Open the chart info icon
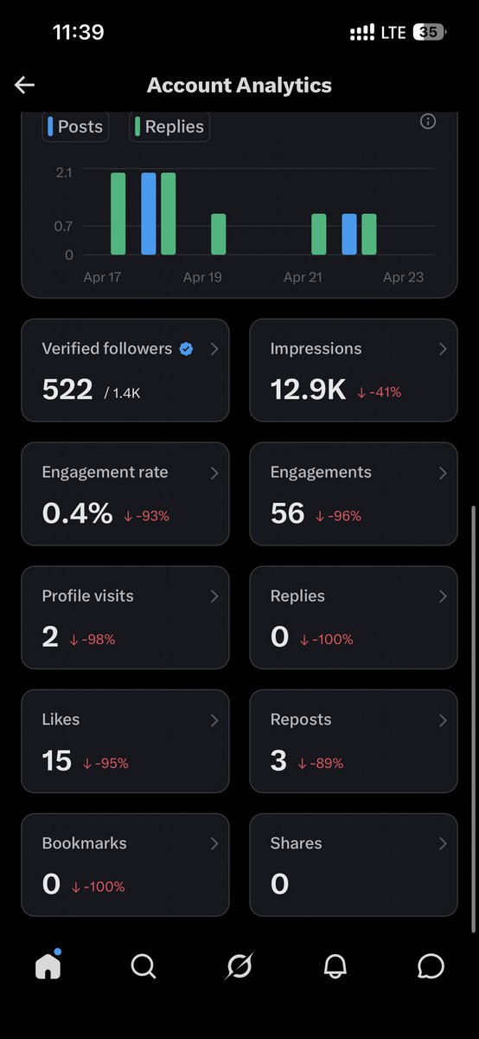 pyautogui.click(x=427, y=122)
